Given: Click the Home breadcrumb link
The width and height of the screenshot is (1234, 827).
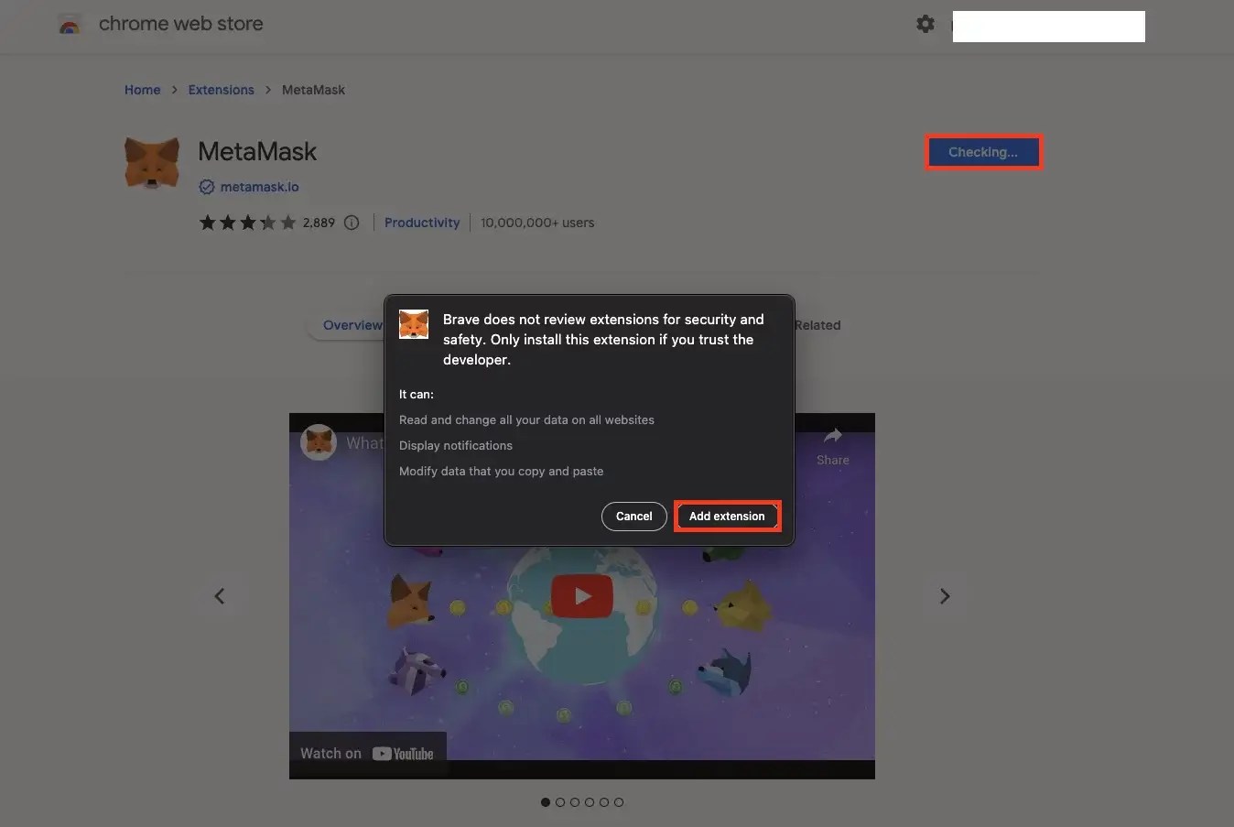Looking at the screenshot, I should (x=142, y=89).
